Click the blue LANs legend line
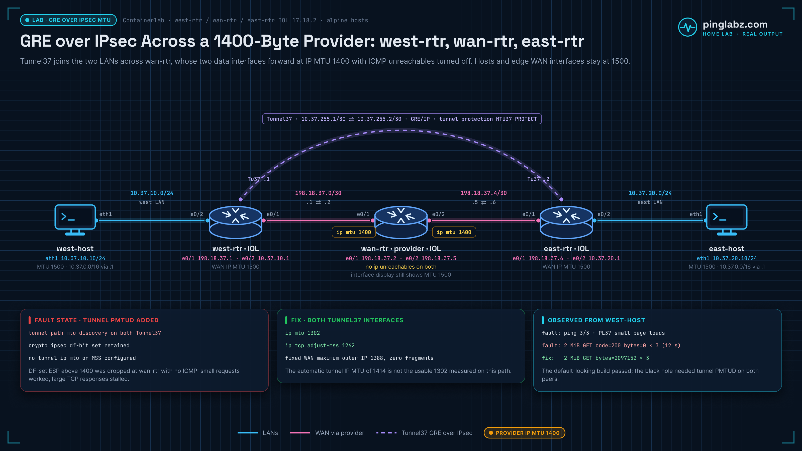This screenshot has height=451, width=802. (248, 433)
